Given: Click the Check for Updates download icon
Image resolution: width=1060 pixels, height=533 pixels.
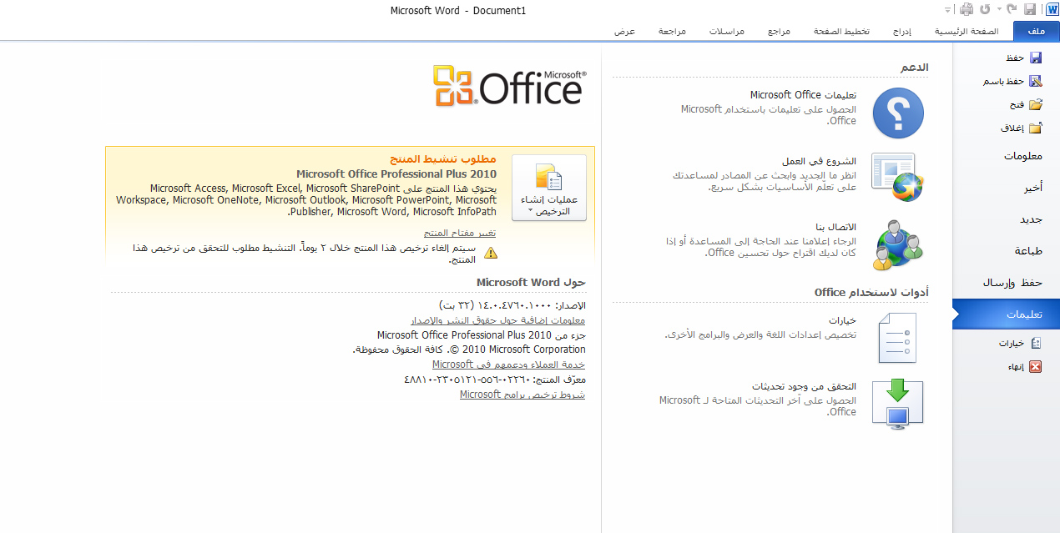Looking at the screenshot, I should tap(897, 405).
